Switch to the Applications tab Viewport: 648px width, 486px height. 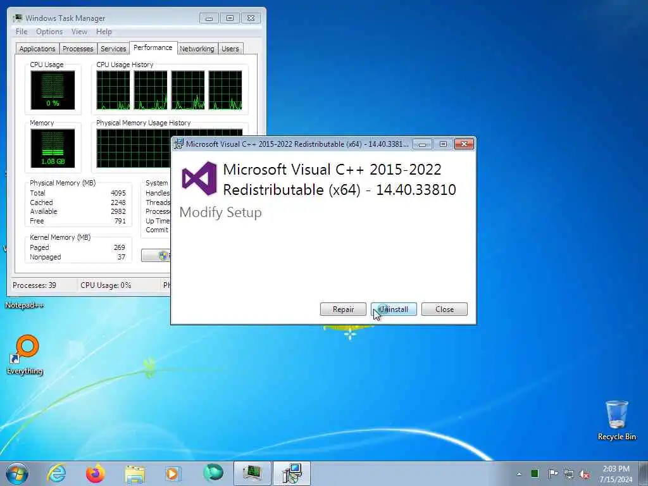[37, 49]
